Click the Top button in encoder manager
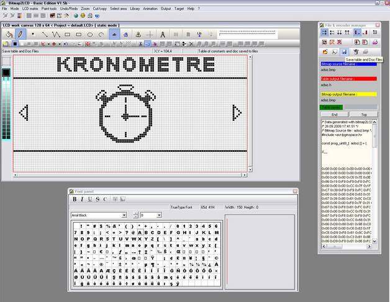390x302 pixels. [x=364, y=115]
